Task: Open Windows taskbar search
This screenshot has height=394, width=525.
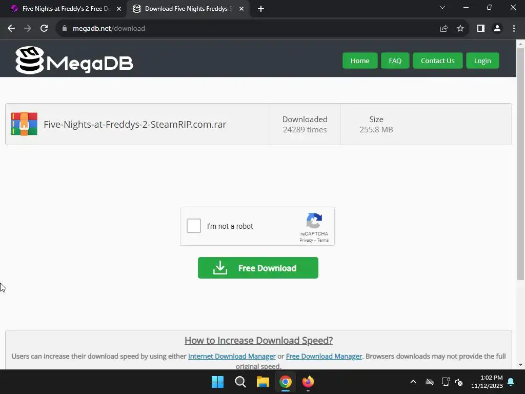Action: [240, 382]
